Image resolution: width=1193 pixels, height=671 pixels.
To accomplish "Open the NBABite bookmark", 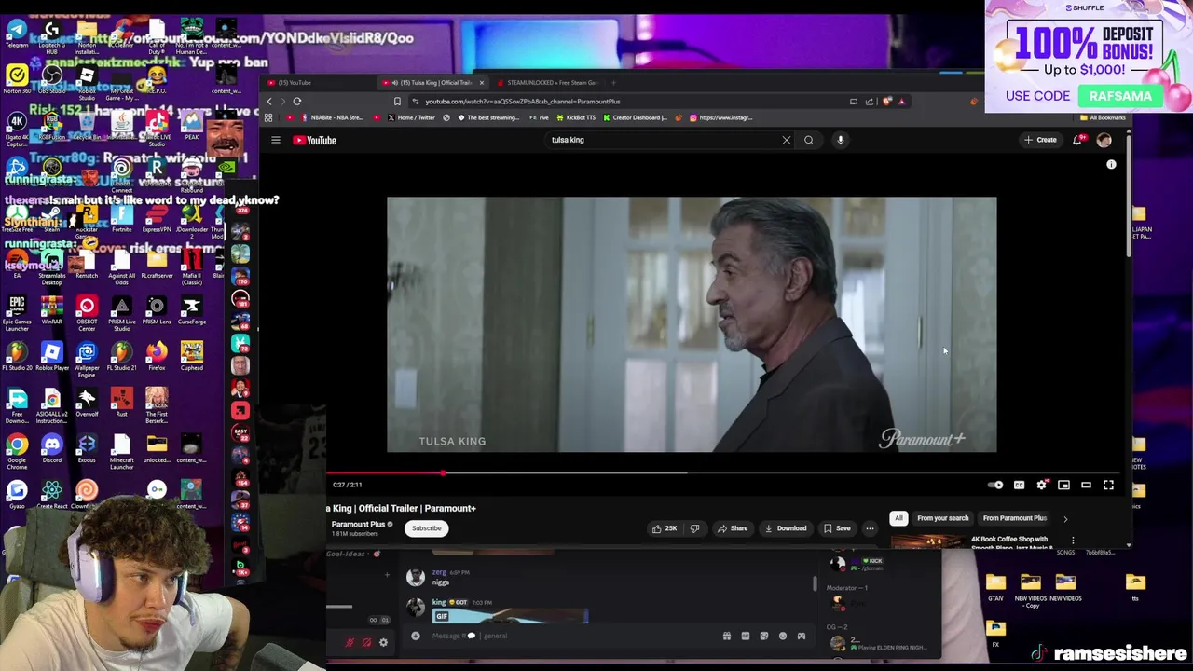I will (331, 118).
